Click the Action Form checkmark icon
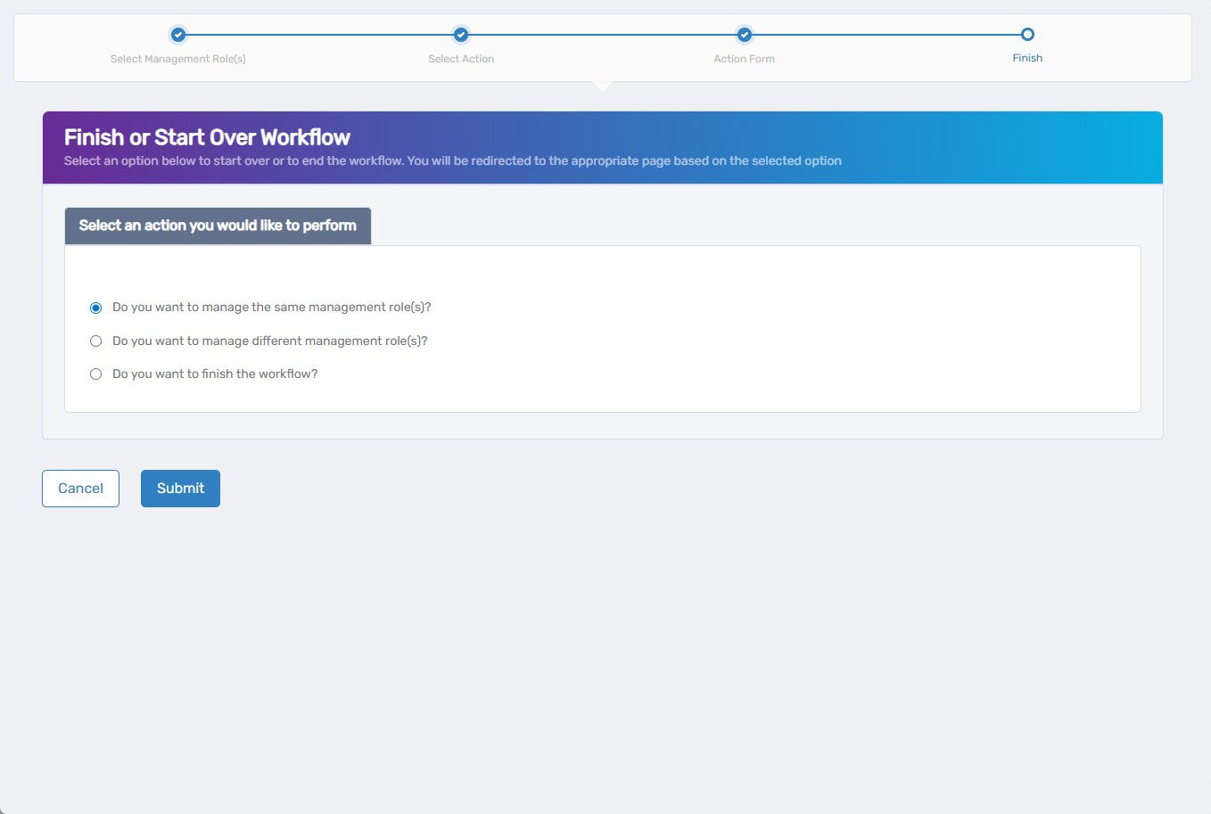The width and height of the screenshot is (1211, 814). [744, 35]
